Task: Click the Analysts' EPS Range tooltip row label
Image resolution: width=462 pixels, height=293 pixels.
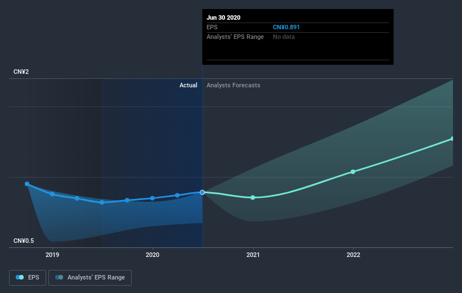Action: 235,37
